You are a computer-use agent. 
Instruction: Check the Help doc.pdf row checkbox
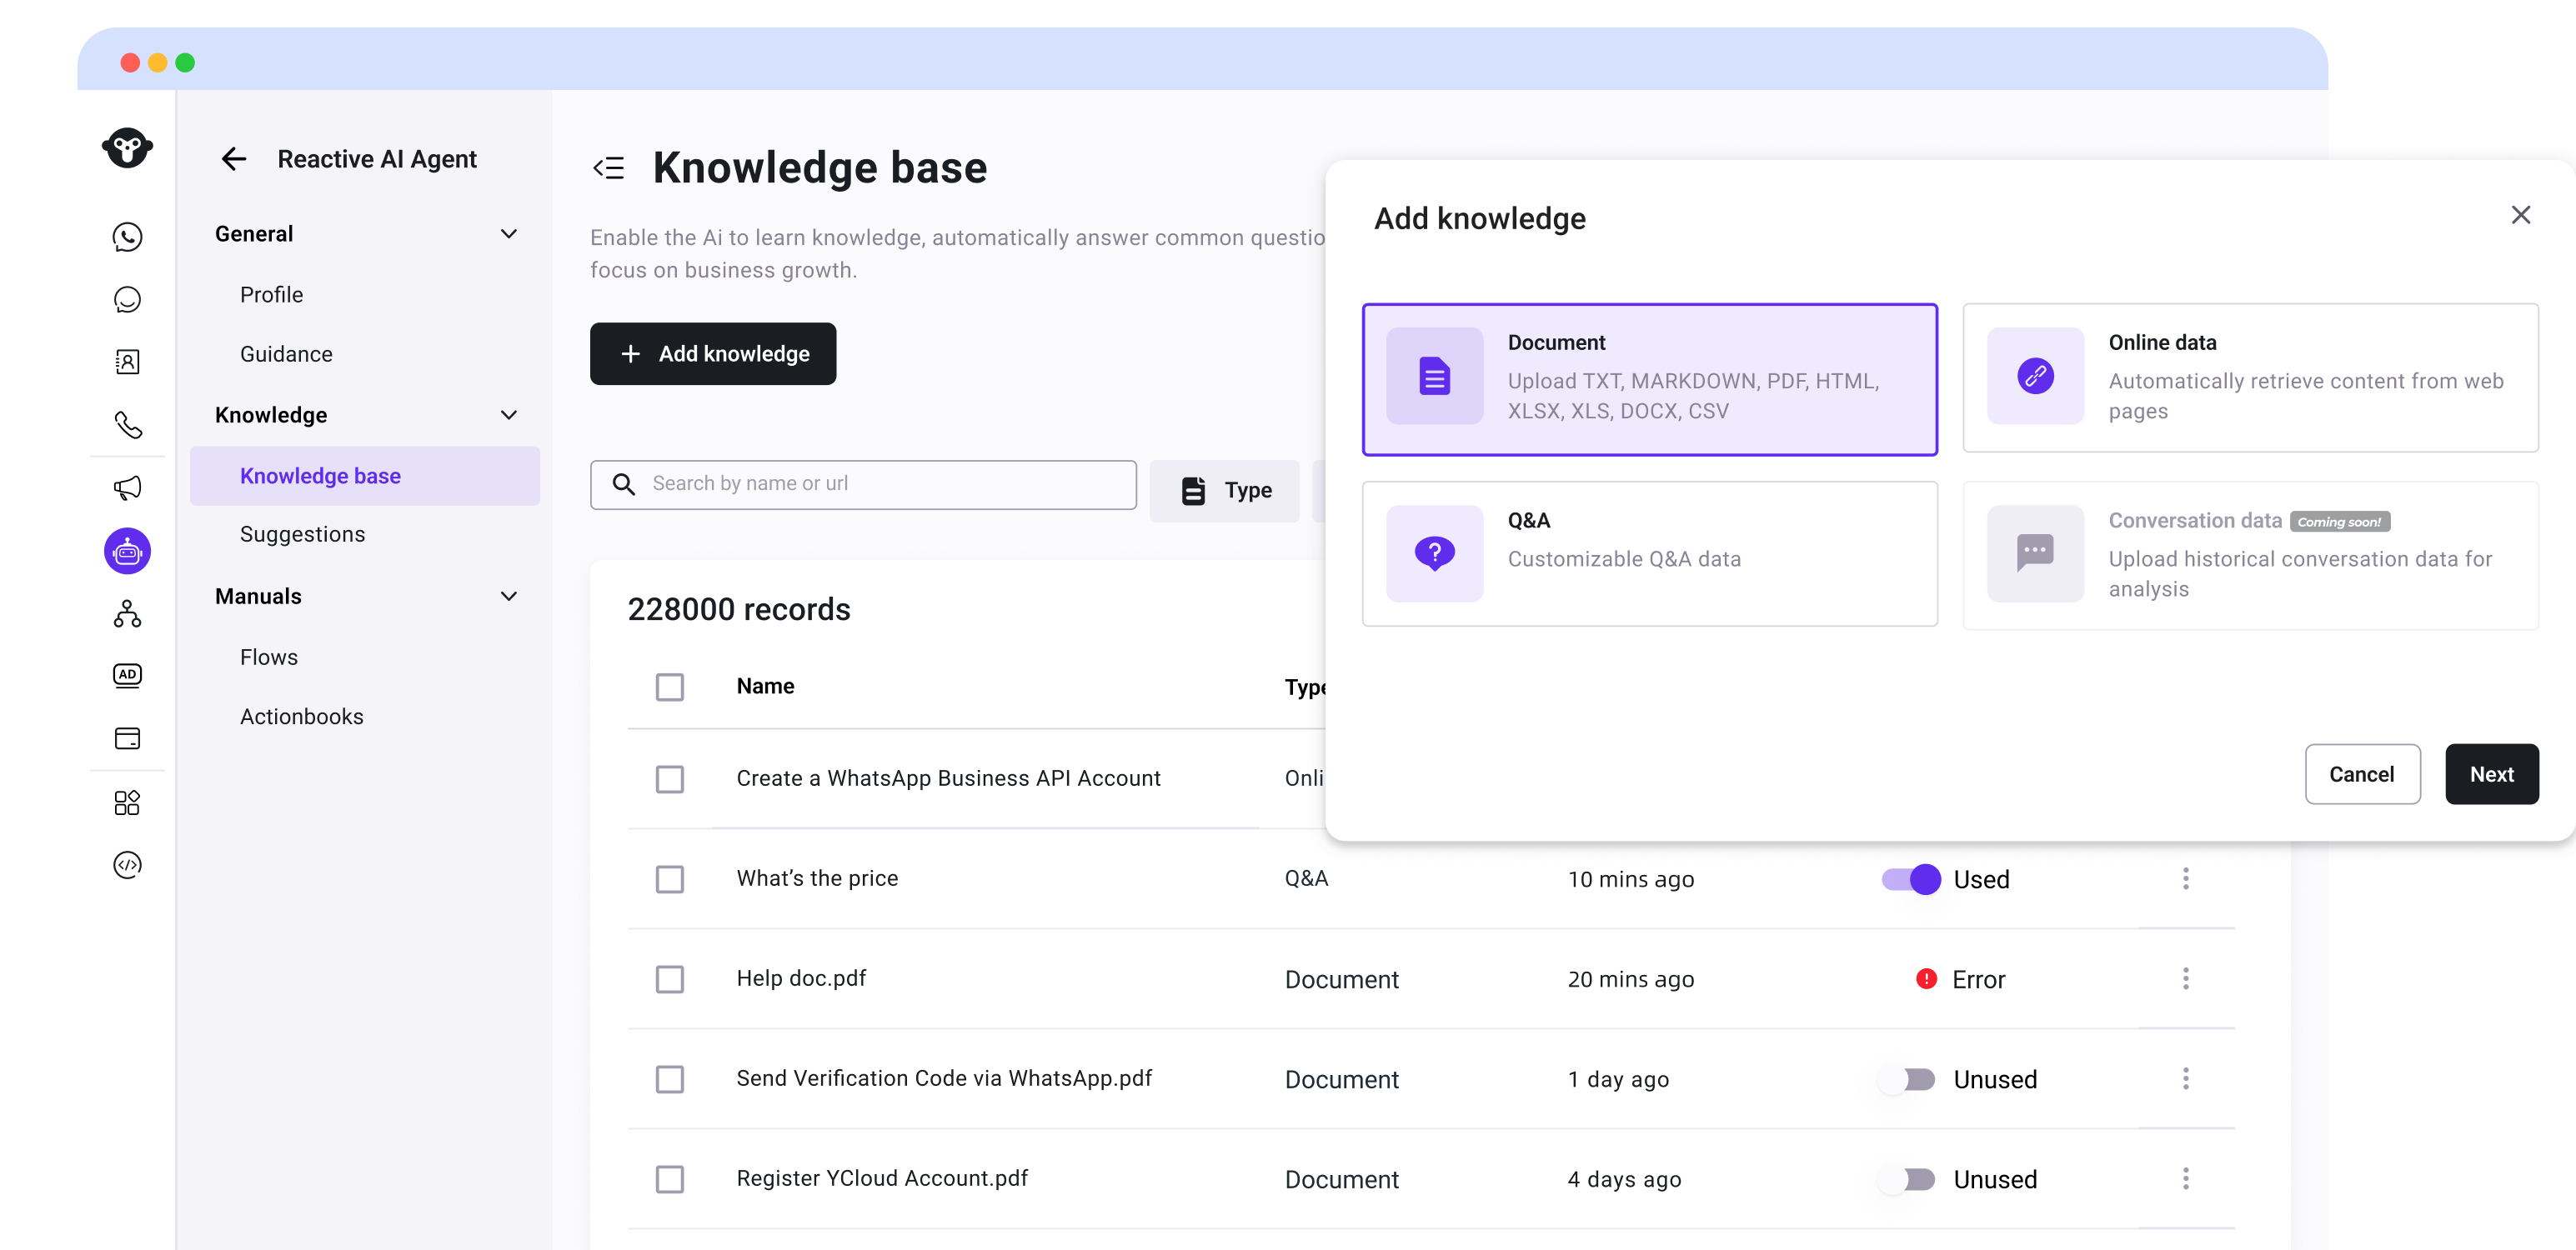(x=669, y=979)
